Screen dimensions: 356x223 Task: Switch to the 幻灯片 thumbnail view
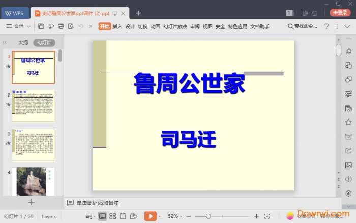coord(44,43)
